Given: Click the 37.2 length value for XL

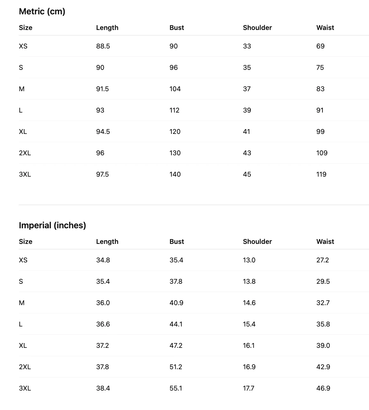Looking at the screenshot, I should coord(103,346).
